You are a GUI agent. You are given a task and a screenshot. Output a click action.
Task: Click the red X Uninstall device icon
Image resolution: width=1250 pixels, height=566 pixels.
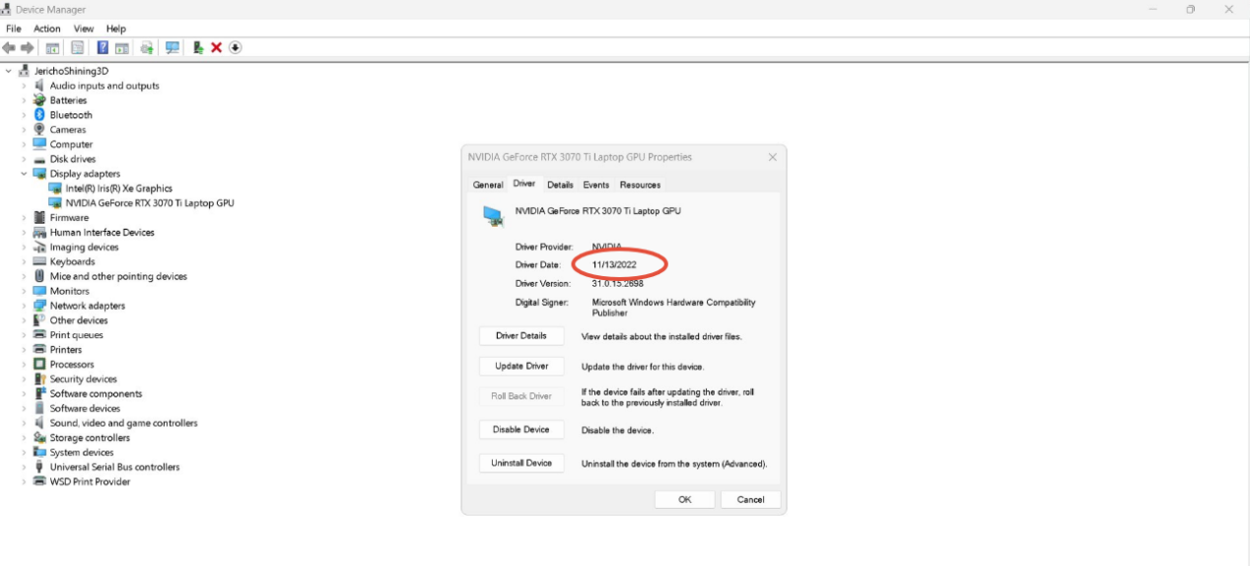click(x=216, y=47)
